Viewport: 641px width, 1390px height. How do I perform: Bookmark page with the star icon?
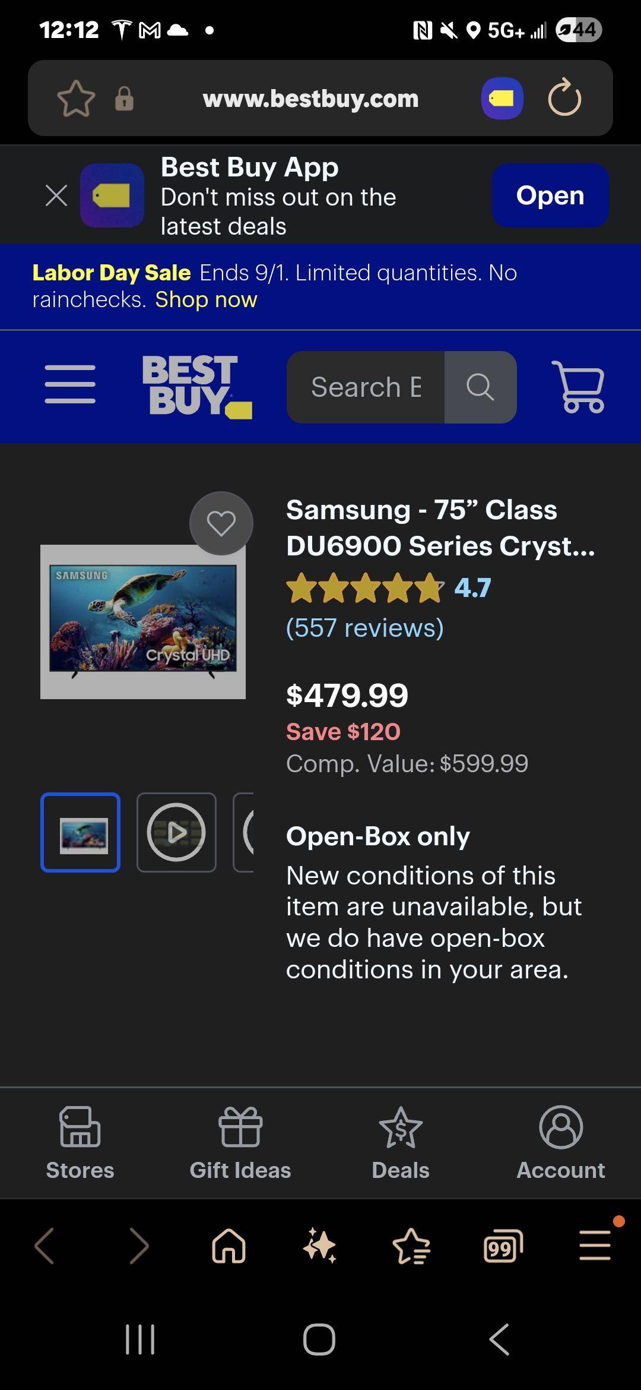point(76,99)
